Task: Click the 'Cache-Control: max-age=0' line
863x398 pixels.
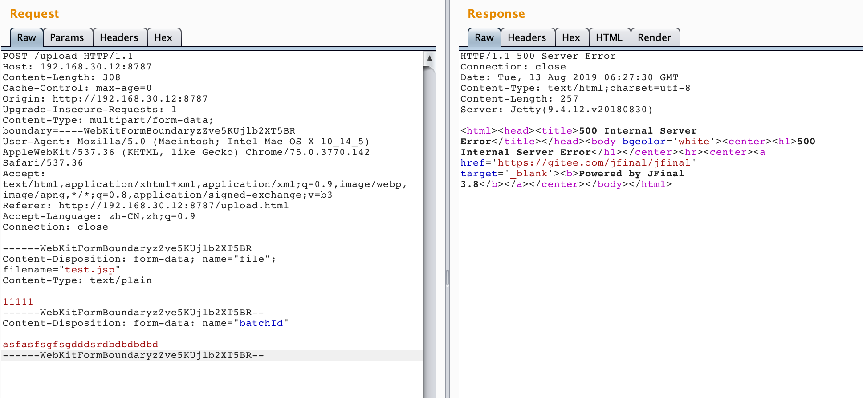Action: [77, 88]
